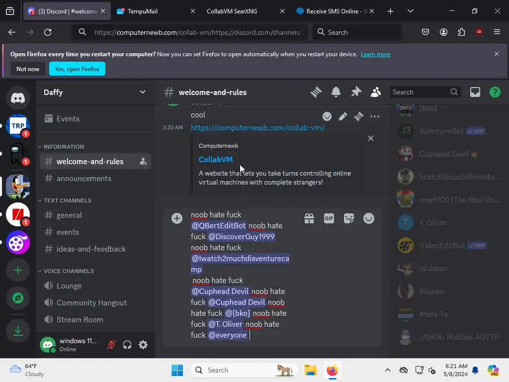Open Firefox list all tabs dropdown
Viewport: 509px width, 382px height.
coord(410,11)
